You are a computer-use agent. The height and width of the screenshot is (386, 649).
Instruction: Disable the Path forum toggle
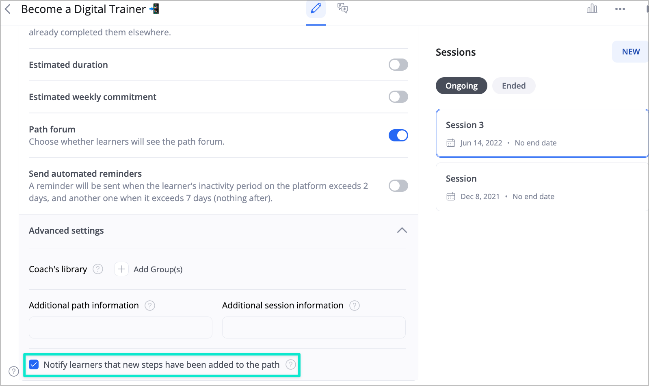pyautogui.click(x=398, y=135)
